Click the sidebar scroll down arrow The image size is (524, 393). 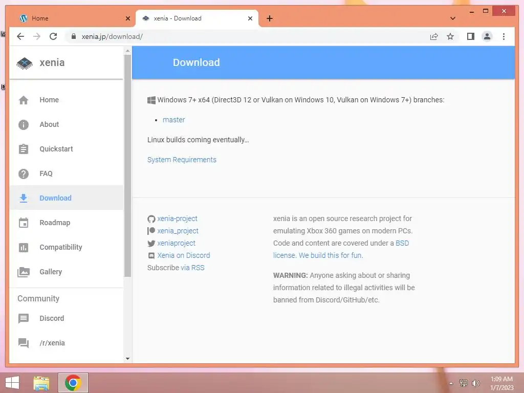(x=127, y=359)
